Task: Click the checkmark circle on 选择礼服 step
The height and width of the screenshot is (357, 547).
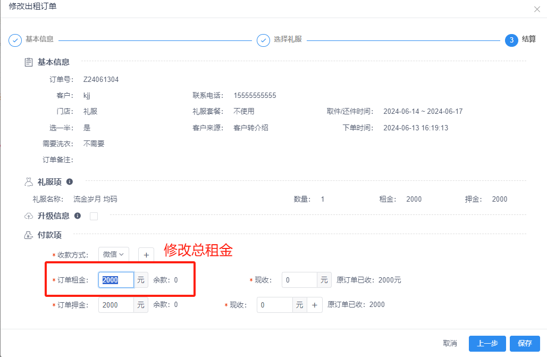Action: pos(263,40)
